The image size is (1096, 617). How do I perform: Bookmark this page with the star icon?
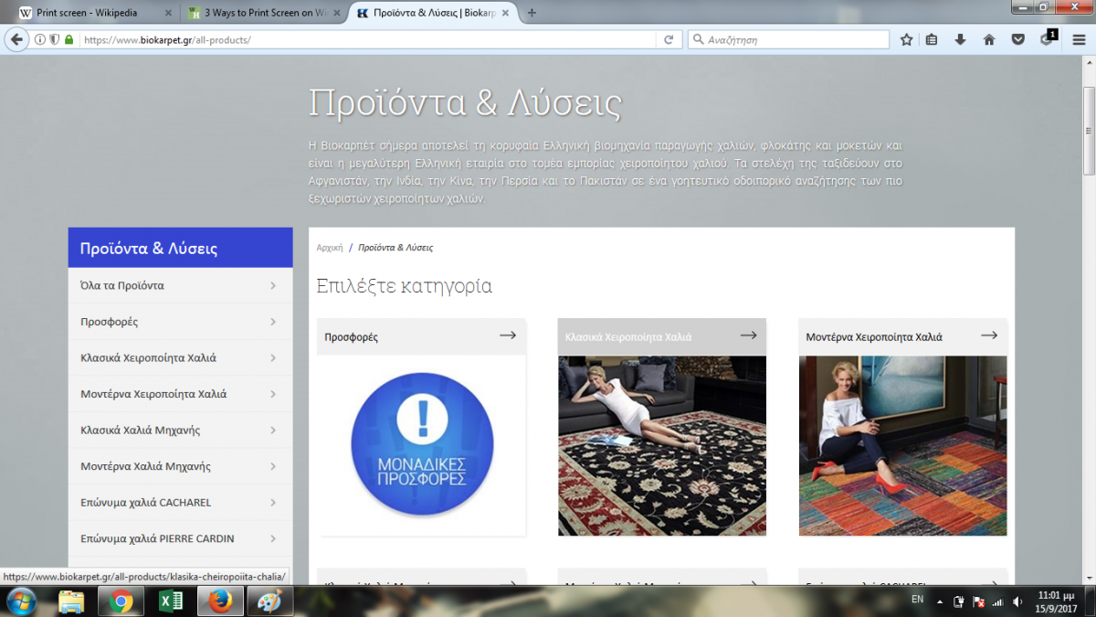pyautogui.click(x=906, y=39)
